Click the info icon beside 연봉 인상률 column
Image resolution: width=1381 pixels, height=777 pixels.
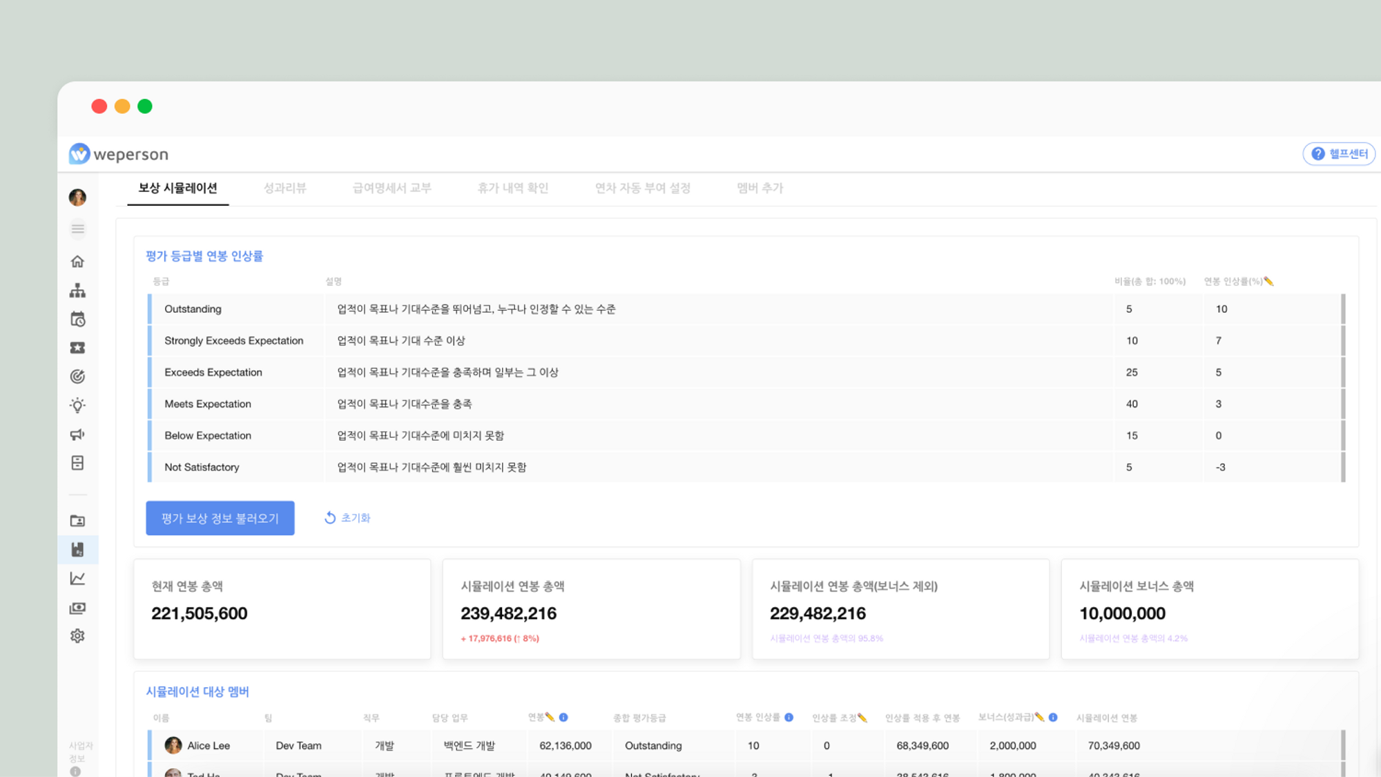pyautogui.click(x=789, y=718)
